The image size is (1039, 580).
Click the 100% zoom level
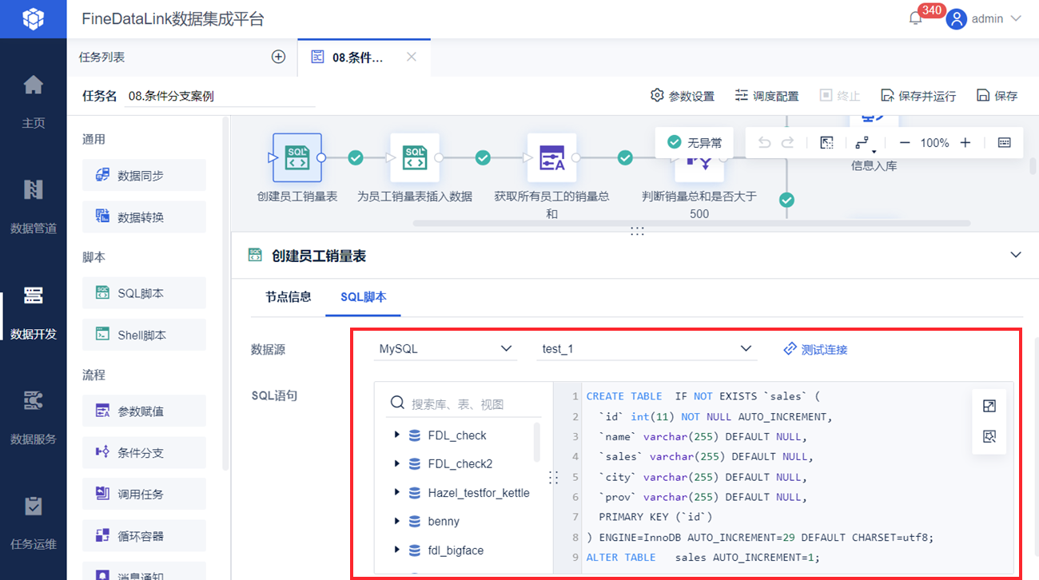click(934, 143)
